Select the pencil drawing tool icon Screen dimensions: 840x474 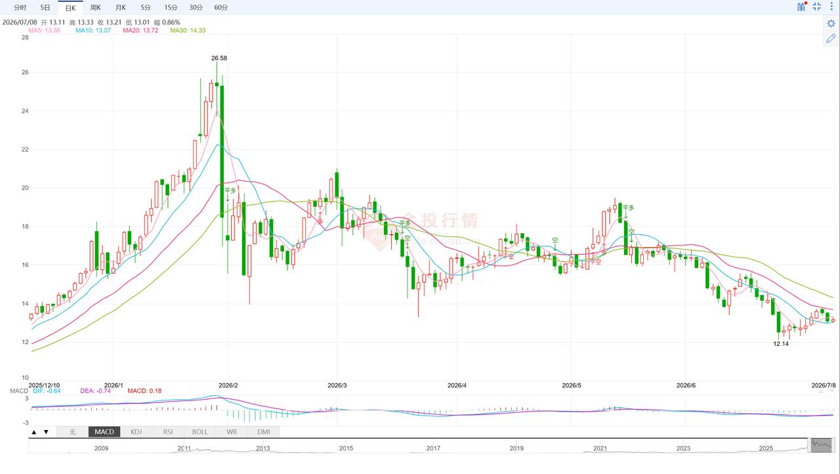point(831,39)
